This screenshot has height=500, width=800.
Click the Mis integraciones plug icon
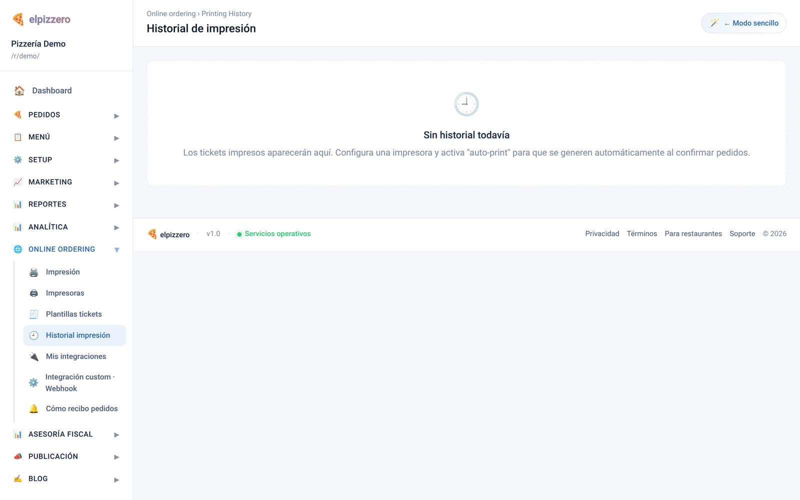[34, 356]
